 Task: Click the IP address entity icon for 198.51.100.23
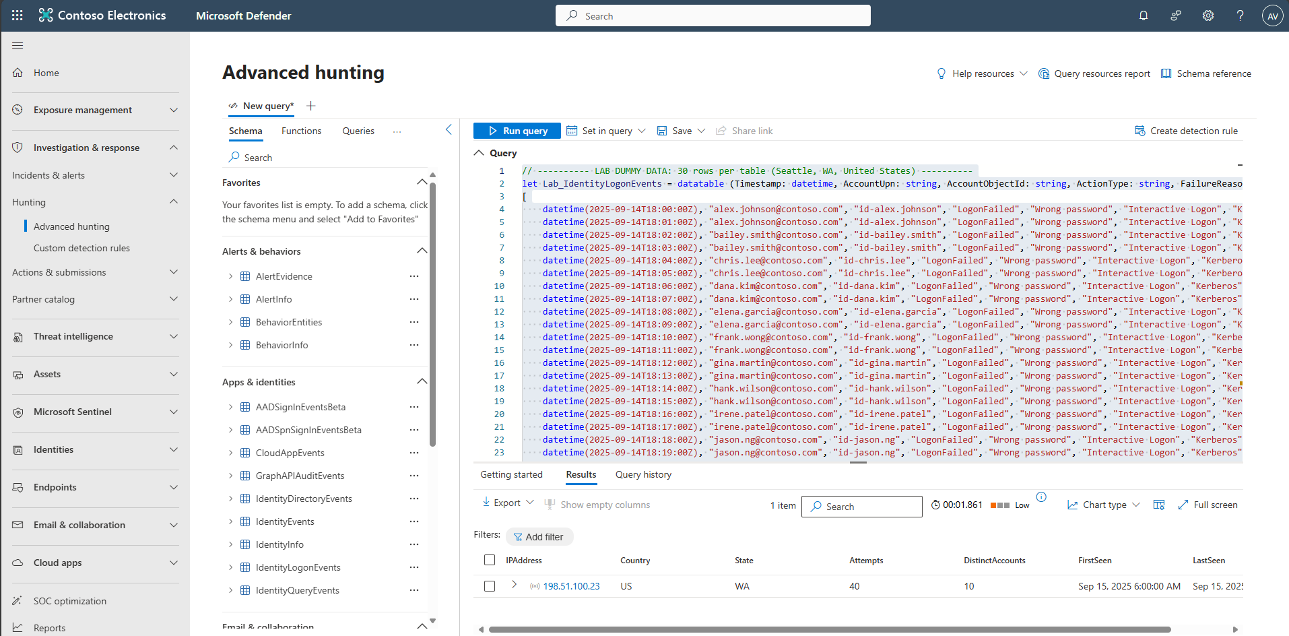coord(535,586)
